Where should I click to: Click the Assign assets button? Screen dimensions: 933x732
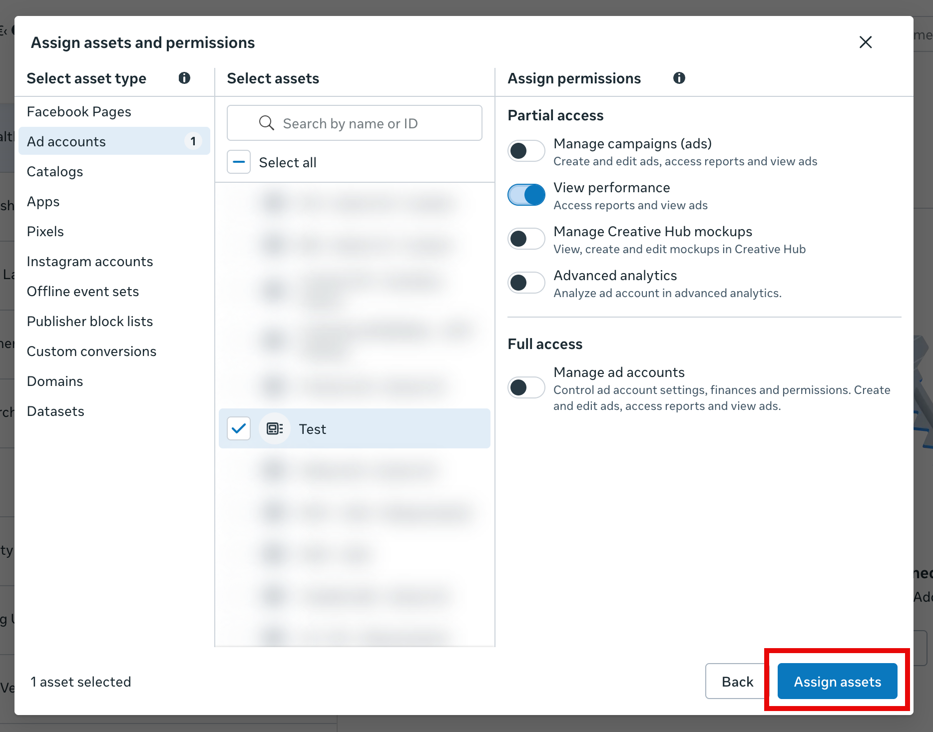tap(838, 681)
